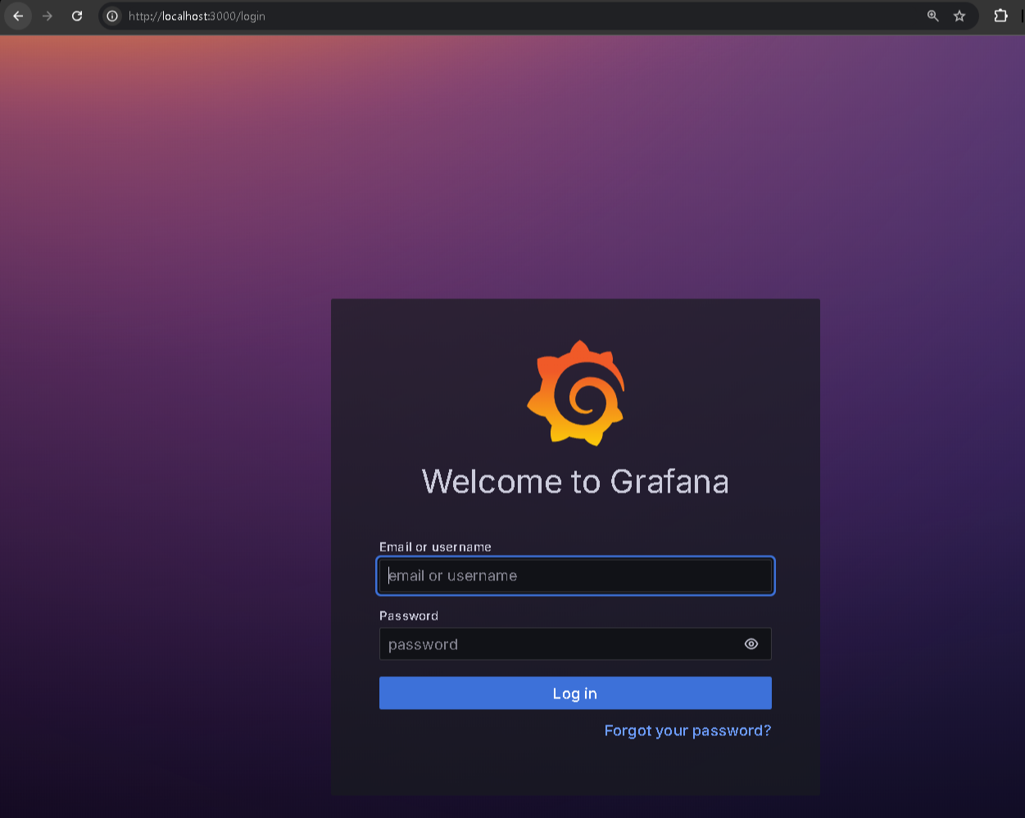The image size is (1025, 818).
Task: Bookmark this page with star icon
Action: click(959, 16)
